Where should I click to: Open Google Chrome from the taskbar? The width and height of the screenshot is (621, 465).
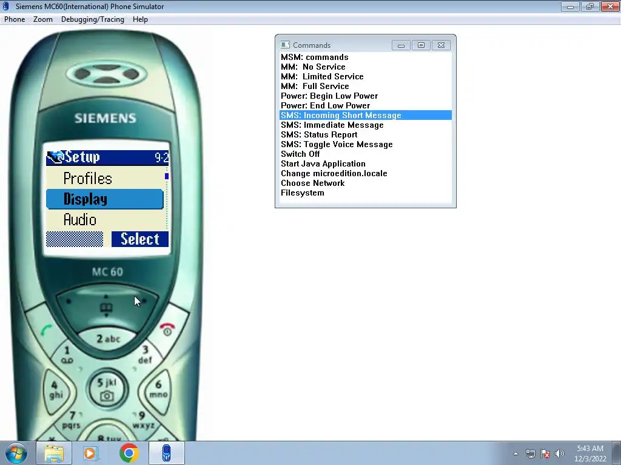129,453
